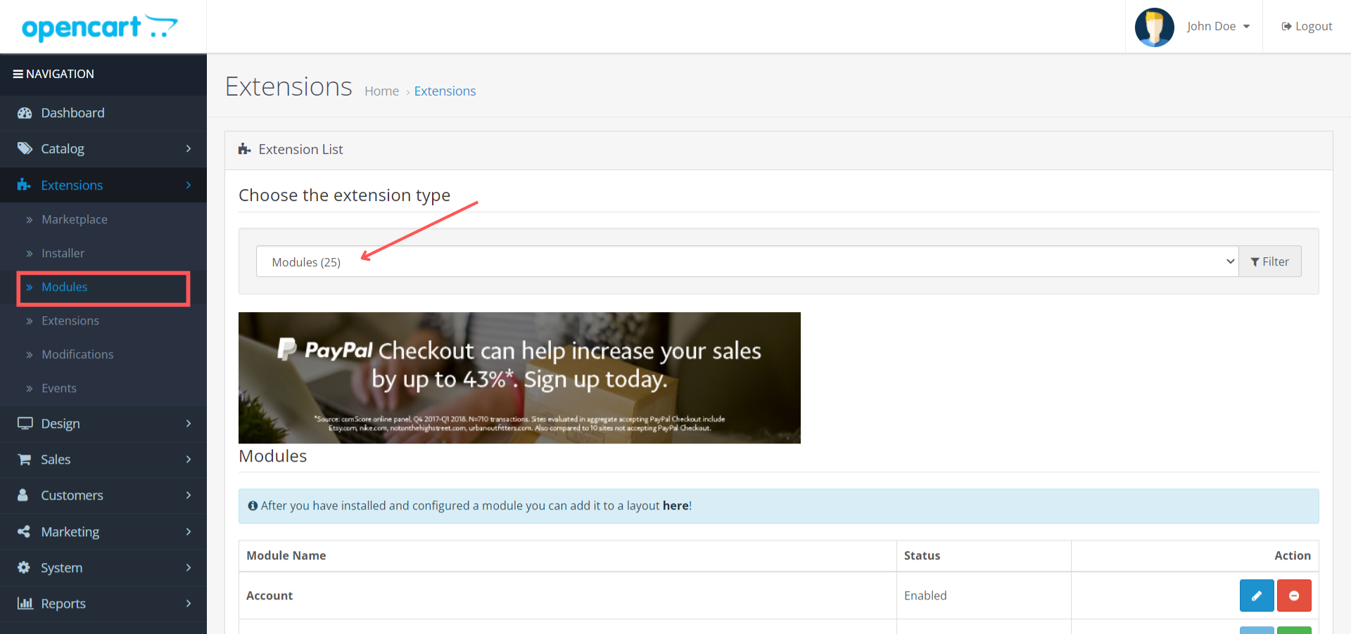
Task: Open the System gear icon
Action: (24, 567)
